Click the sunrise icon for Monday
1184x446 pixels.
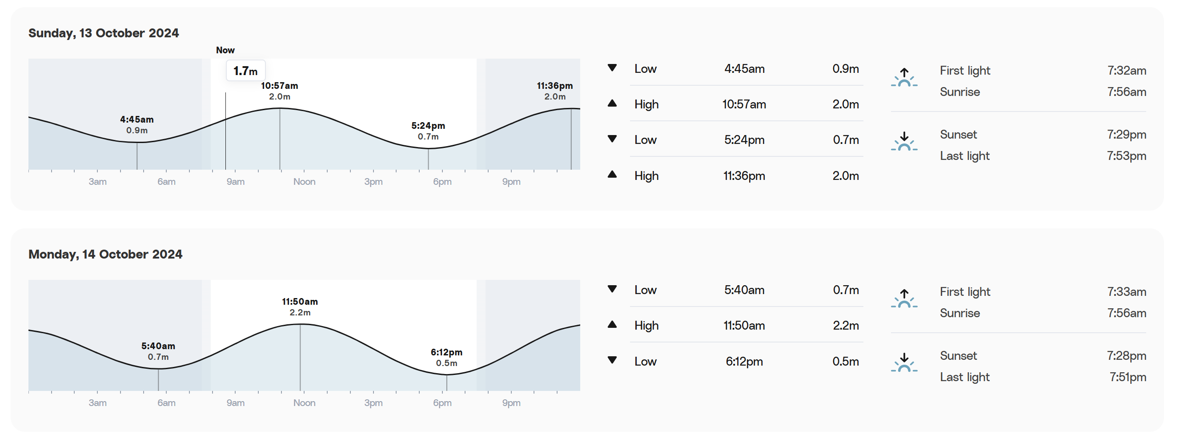pos(903,299)
